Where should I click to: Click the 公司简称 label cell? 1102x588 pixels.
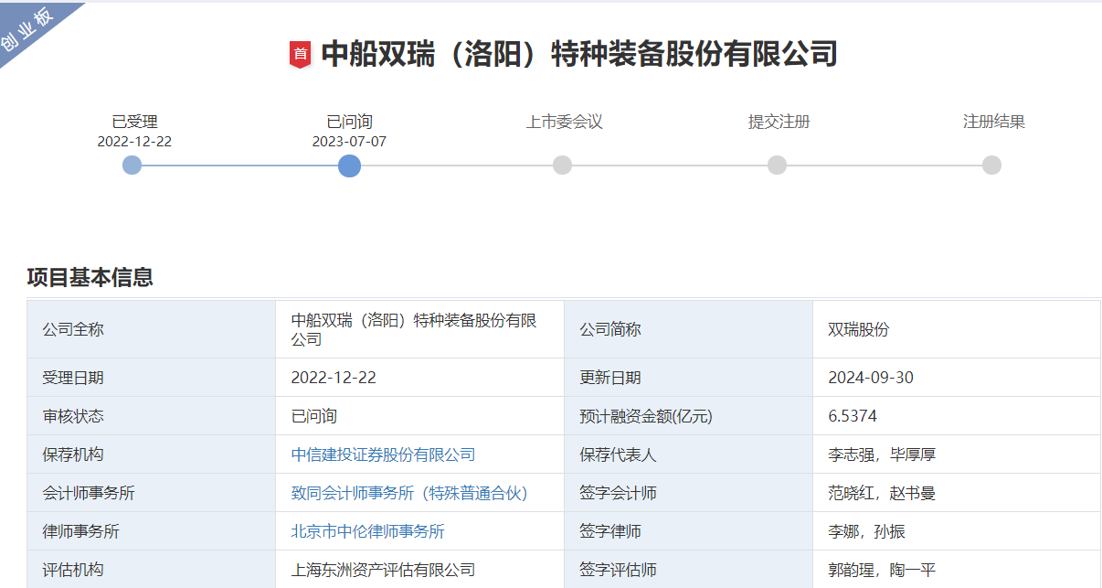tap(688, 329)
